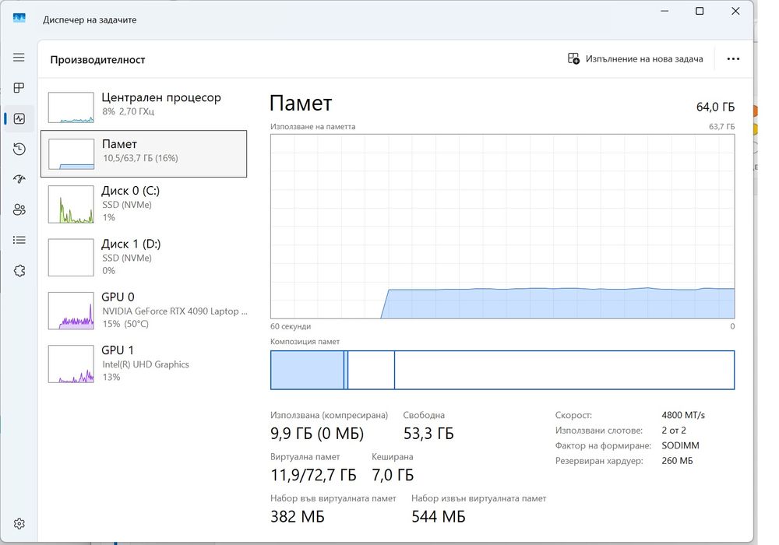The width and height of the screenshot is (779, 545).
Task: Click Изпълнение на нова задача button
Action: pyautogui.click(x=636, y=59)
